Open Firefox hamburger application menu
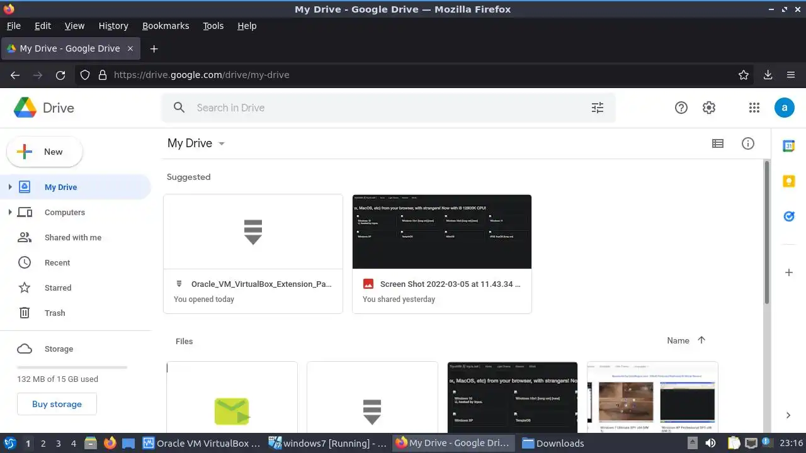The image size is (806, 453). coord(791,75)
